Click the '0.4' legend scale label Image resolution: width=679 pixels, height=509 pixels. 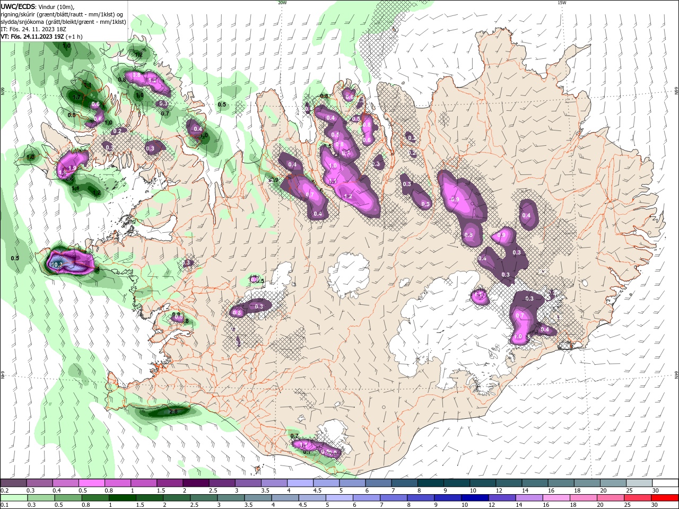point(56,490)
